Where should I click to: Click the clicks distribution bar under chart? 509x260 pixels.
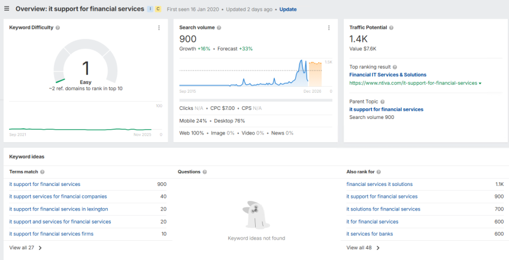[256, 100]
